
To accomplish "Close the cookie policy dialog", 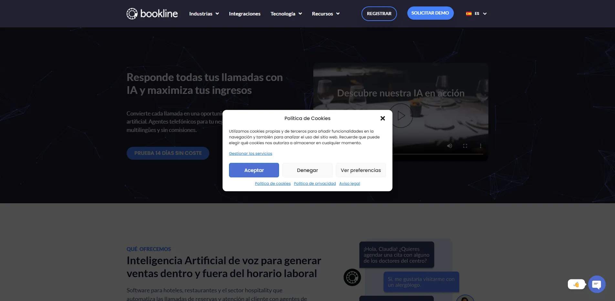I will pos(383,118).
